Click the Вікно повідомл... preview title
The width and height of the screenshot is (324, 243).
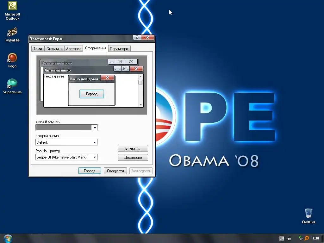85,79
